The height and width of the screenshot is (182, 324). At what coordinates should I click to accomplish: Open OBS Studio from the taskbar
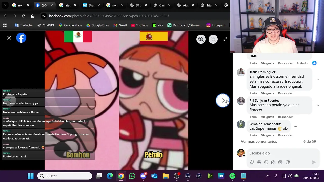tap(177, 176)
